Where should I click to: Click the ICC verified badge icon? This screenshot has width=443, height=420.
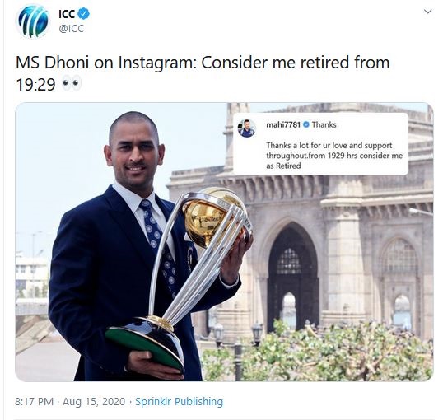click(83, 13)
